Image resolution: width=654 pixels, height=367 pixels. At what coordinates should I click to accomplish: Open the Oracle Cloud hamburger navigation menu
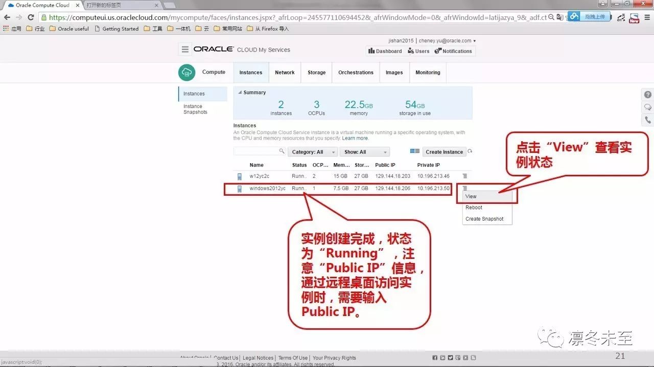(185, 49)
